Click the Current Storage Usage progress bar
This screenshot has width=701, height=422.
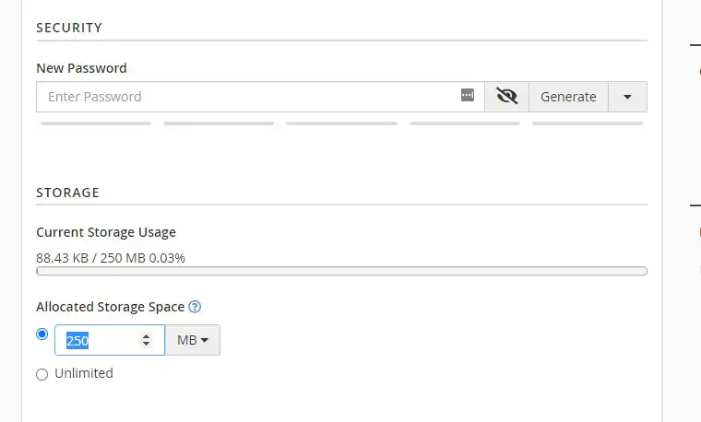coord(341,271)
